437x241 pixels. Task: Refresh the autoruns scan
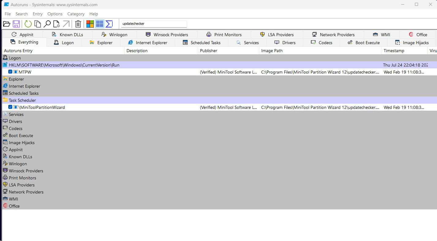[28, 24]
